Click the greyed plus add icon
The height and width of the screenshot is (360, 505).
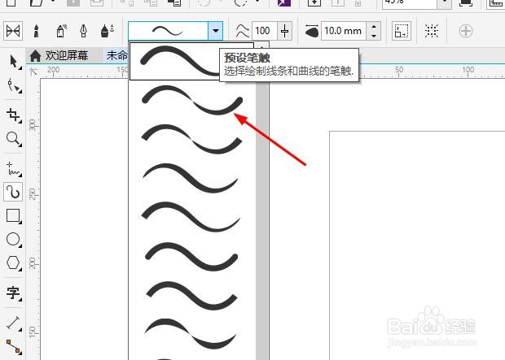click(x=466, y=31)
